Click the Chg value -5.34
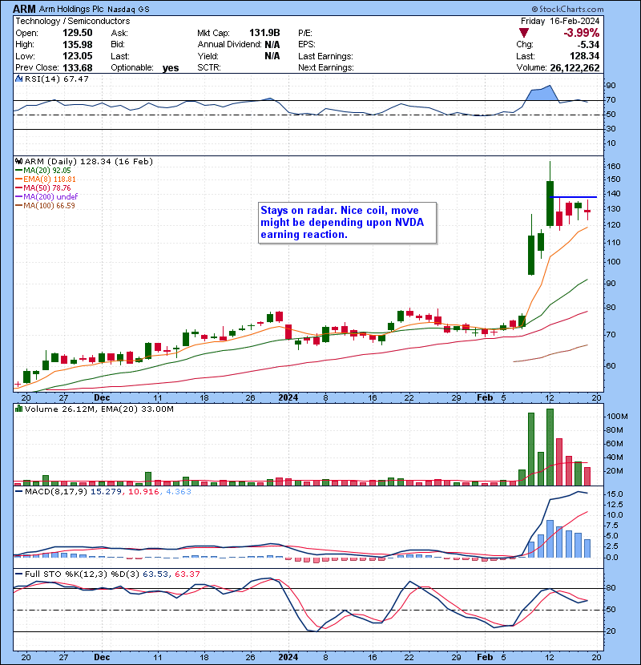 (588, 45)
